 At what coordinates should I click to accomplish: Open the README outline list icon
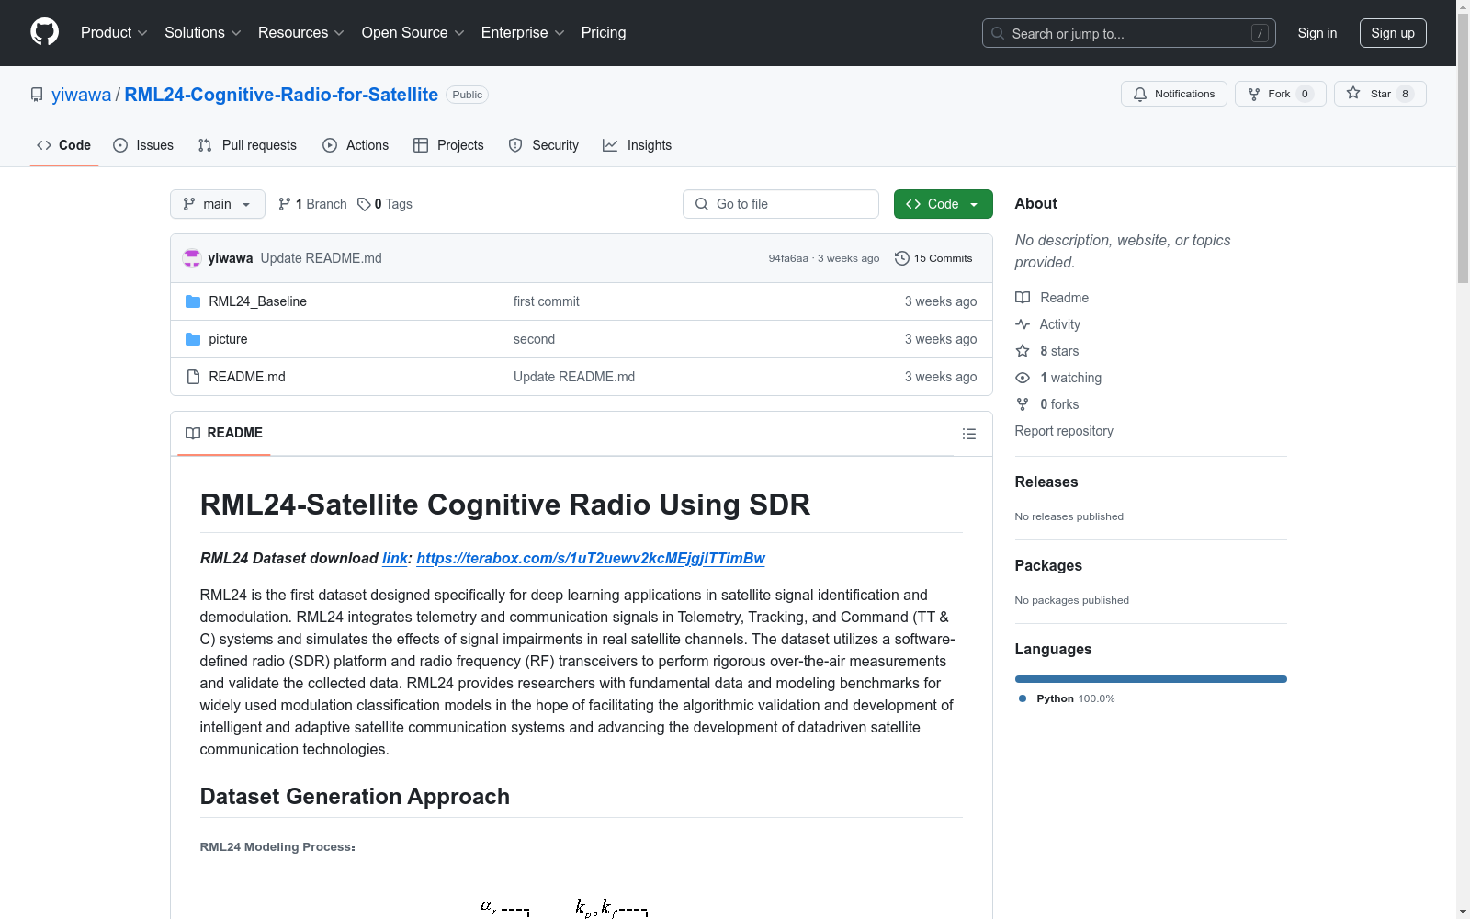pyautogui.click(x=969, y=434)
